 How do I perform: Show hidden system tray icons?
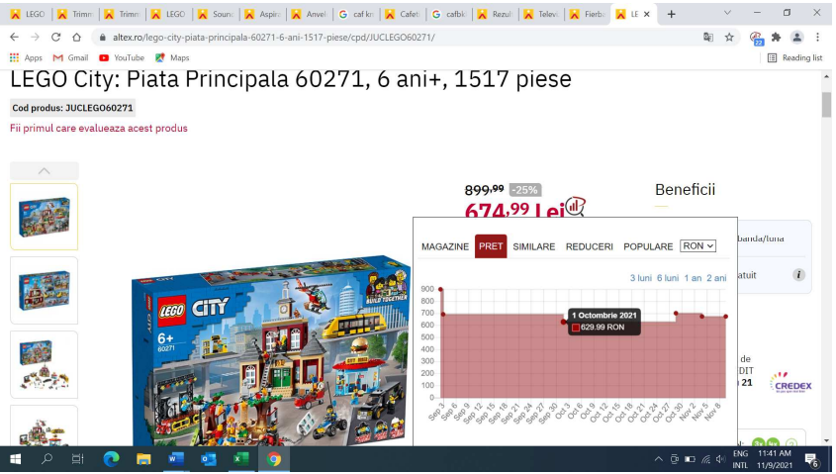(659, 459)
